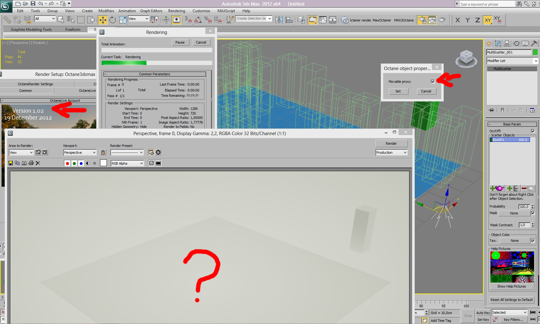Image resolution: width=540 pixels, height=324 pixels.
Task: Switch to the Hierarchy command panel
Action: point(507,44)
